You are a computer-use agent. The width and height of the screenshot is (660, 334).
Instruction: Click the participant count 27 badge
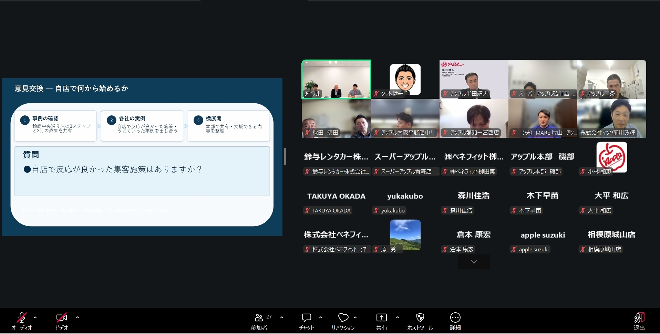[x=269, y=317]
